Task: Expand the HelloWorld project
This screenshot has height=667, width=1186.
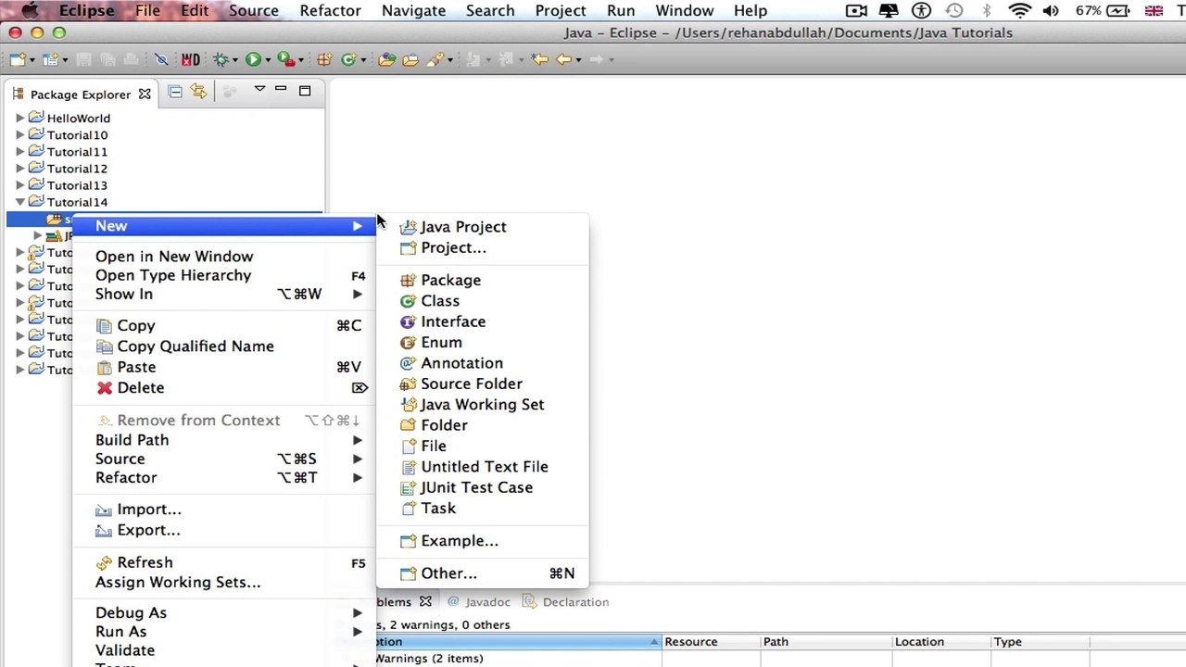Action: tap(20, 119)
